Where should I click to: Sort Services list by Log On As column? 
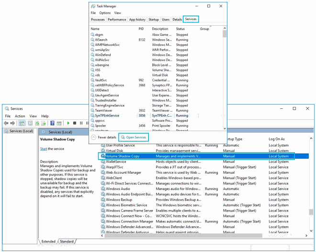point(277,139)
